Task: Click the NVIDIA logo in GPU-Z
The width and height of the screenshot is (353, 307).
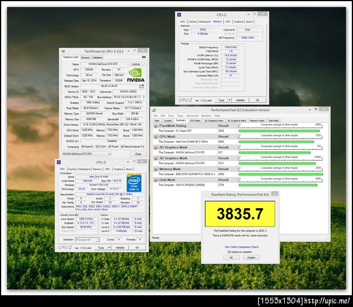Action: point(135,76)
